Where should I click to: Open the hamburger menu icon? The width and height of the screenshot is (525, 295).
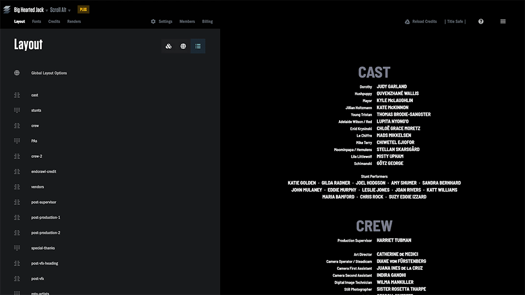[503, 21]
